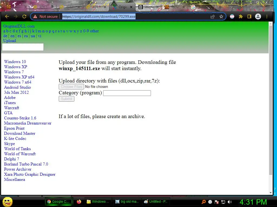Open the big old ma... taskbar window
277x207 pixels.
tap(127, 202)
